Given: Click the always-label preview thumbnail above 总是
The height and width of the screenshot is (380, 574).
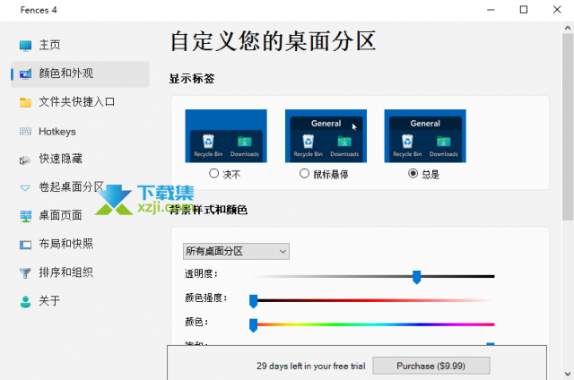Looking at the screenshot, I should coord(425,135).
